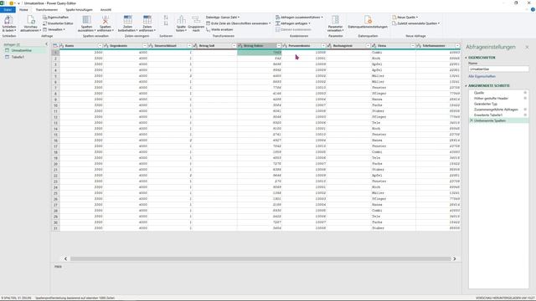Click the Alle Eigenschaften link
The height and width of the screenshot is (301, 536).
pyautogui.click(x=482, y=76)
